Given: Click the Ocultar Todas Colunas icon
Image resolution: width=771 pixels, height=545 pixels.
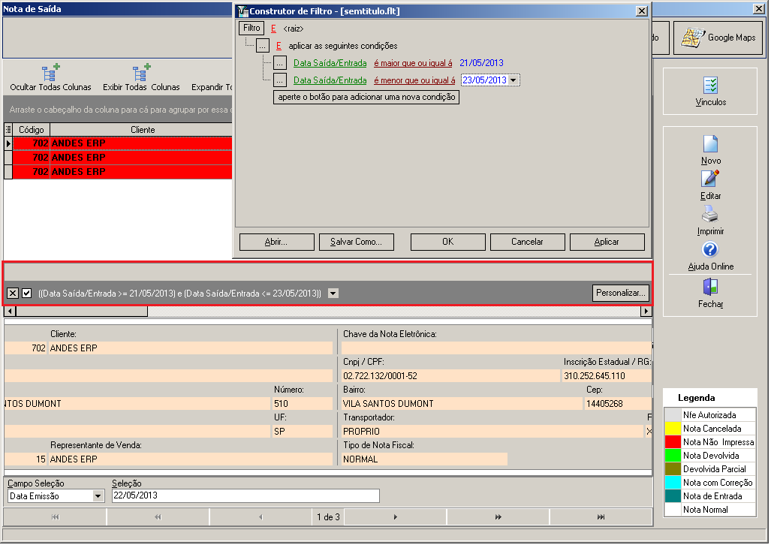Looking at the screenshot, I should (x=50, y=72).
